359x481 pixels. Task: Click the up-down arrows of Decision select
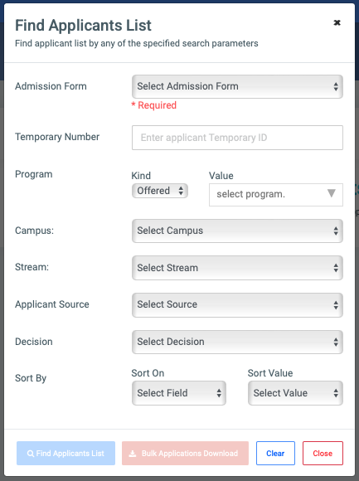tap(336, 342)
